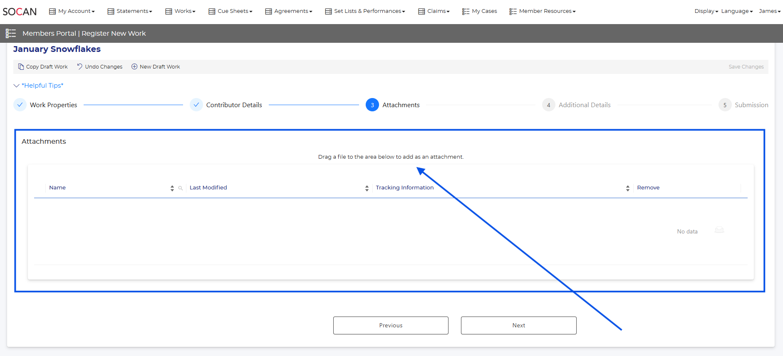Click the Copy Draft Work icon

coord(21,66)
